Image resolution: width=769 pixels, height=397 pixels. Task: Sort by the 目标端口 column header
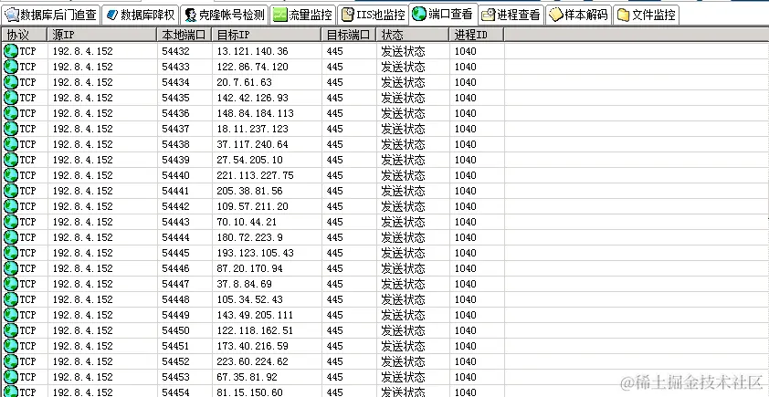349,35
